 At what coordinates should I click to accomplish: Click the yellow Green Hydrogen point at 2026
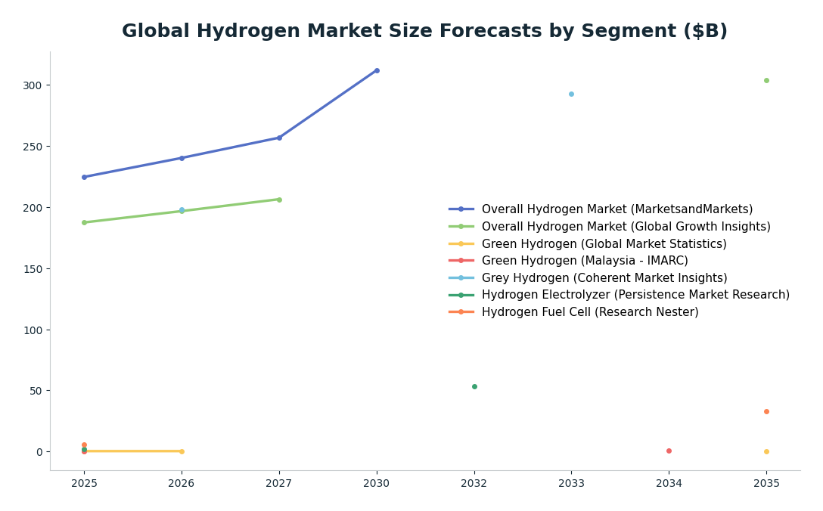click(182, 452)
